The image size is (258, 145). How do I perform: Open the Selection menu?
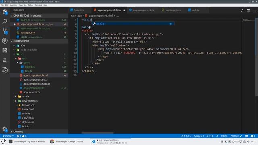click(13, 5)
